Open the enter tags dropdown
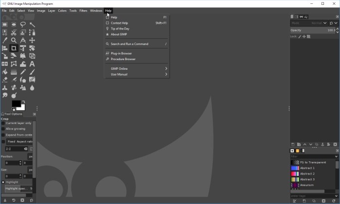 coord(336,196)
